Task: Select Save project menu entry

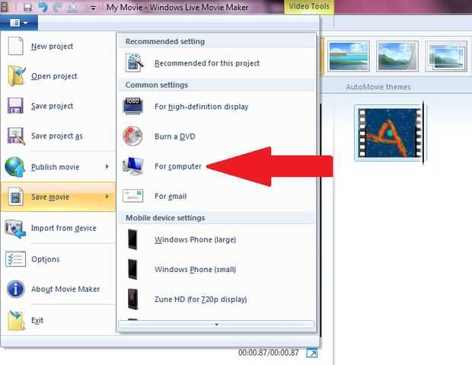Action: (x=59, y=106)
